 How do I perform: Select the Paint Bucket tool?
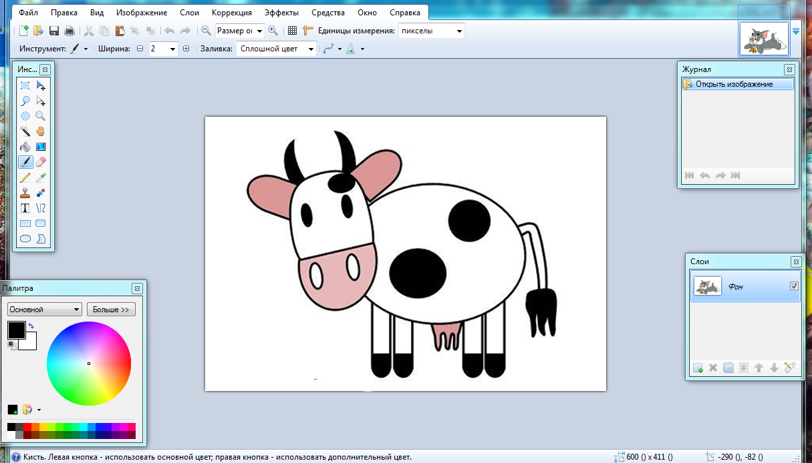25,147
